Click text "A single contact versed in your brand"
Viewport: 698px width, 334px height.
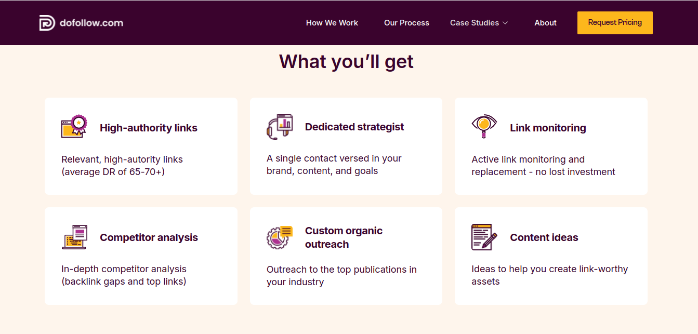click(334, 165)
